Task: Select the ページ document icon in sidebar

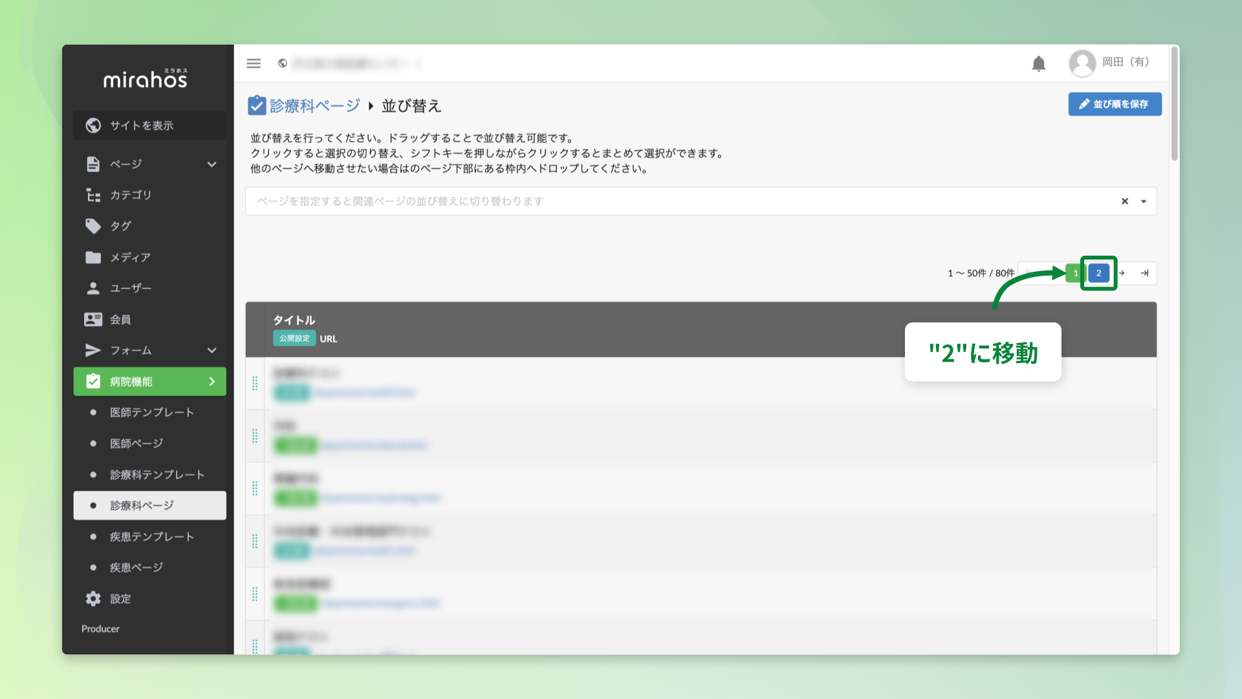Action: 93,164
